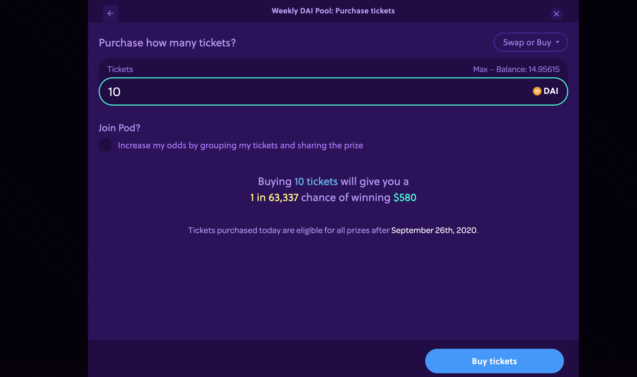Enable the Join Pod checkbox
The width and height of the screenshot is (637, 377).
point(105,145)
